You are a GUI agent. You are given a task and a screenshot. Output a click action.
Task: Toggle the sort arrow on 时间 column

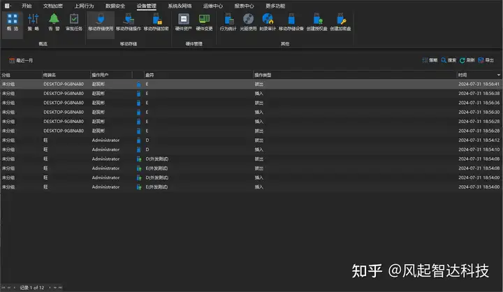pos(499,75)
